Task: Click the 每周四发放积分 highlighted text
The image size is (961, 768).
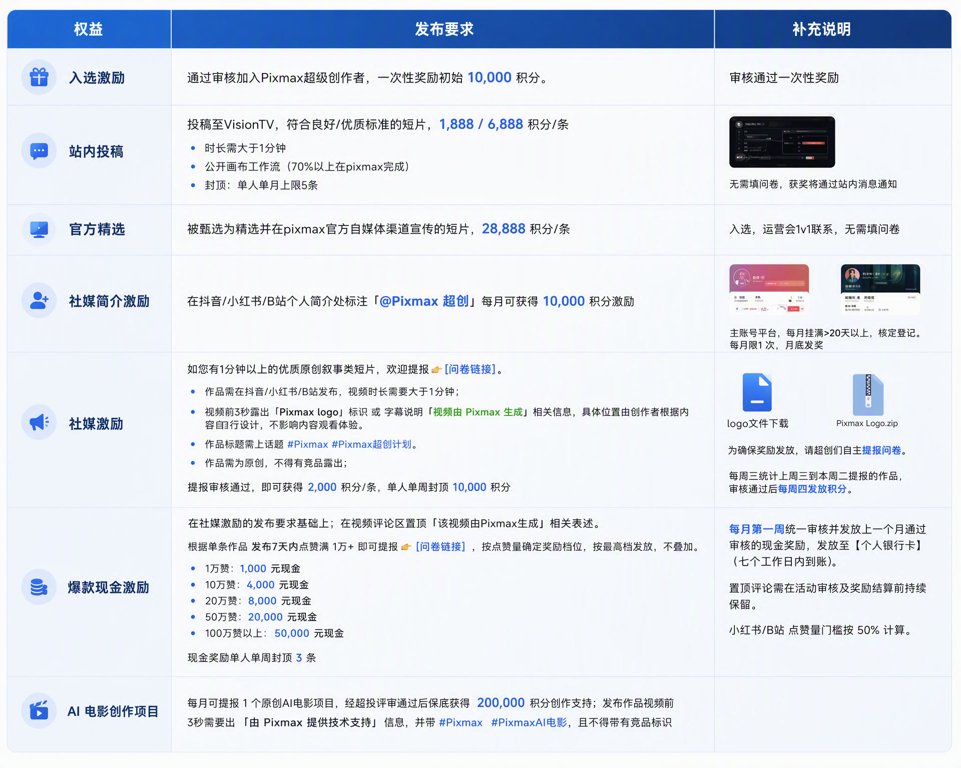Action: click(x=812, y=488)
